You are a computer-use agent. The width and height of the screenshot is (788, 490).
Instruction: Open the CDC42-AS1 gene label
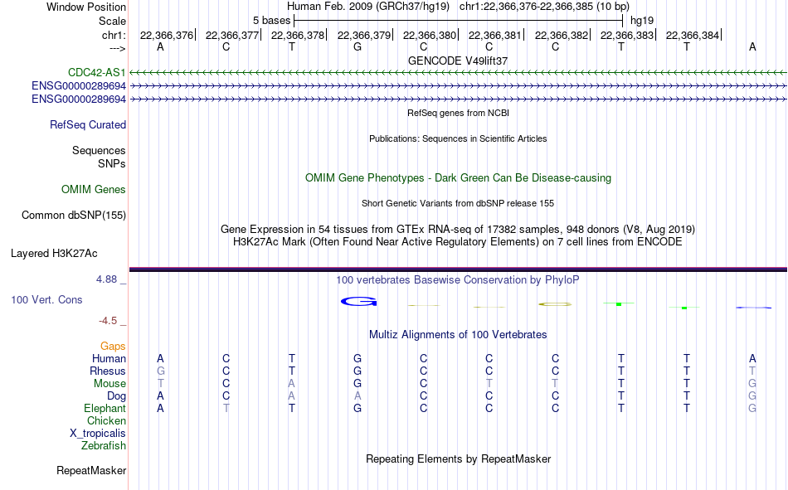point(96,72)
